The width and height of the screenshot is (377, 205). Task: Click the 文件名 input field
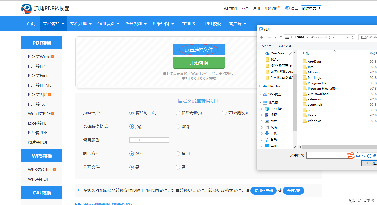332,155
